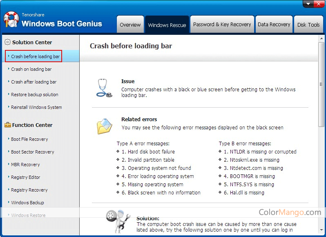Open the Password & Key Recovery tab
The width and height of the screenshot is (326, 237).
point(222,25)
